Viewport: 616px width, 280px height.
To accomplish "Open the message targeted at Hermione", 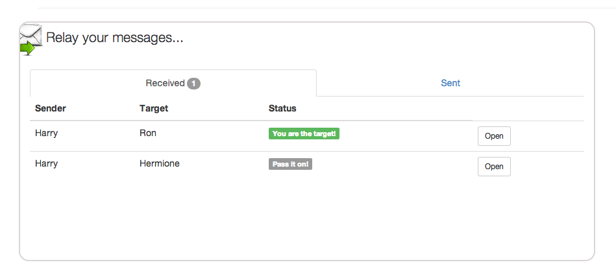I will pyautogui.click(x=494, y=167).
